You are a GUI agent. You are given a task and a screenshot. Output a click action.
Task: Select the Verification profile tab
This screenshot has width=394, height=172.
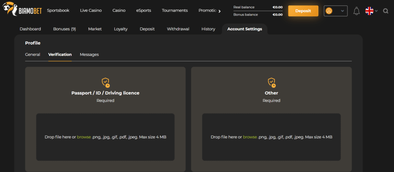tap(60, 55)
